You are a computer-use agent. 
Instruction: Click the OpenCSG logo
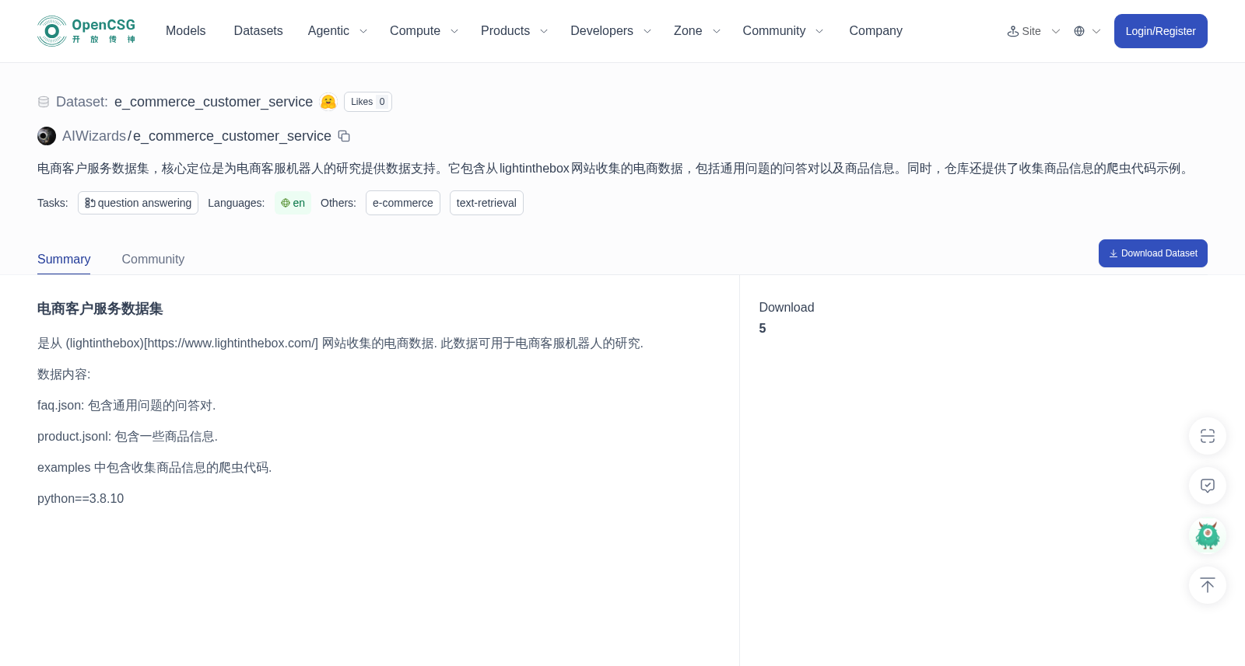tap(86, 31)
